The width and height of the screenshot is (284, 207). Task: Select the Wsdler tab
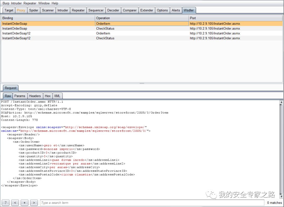189,10
